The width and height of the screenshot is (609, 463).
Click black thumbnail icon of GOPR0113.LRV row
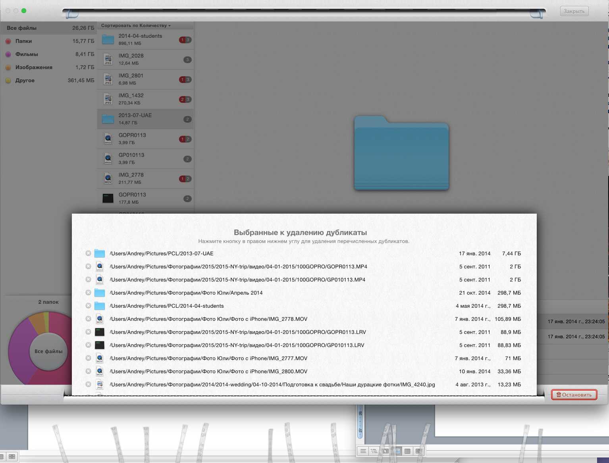[100, 332]
